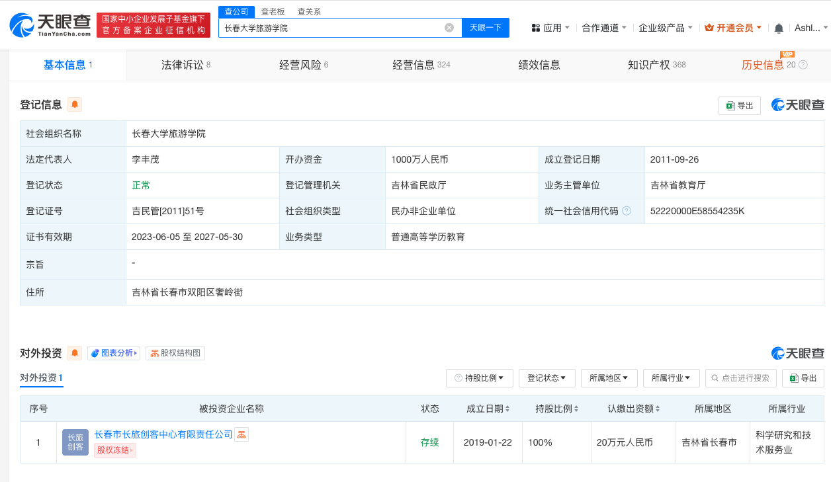Click the TianYanCha logo
831x482 pixels.
click(50, 25)
